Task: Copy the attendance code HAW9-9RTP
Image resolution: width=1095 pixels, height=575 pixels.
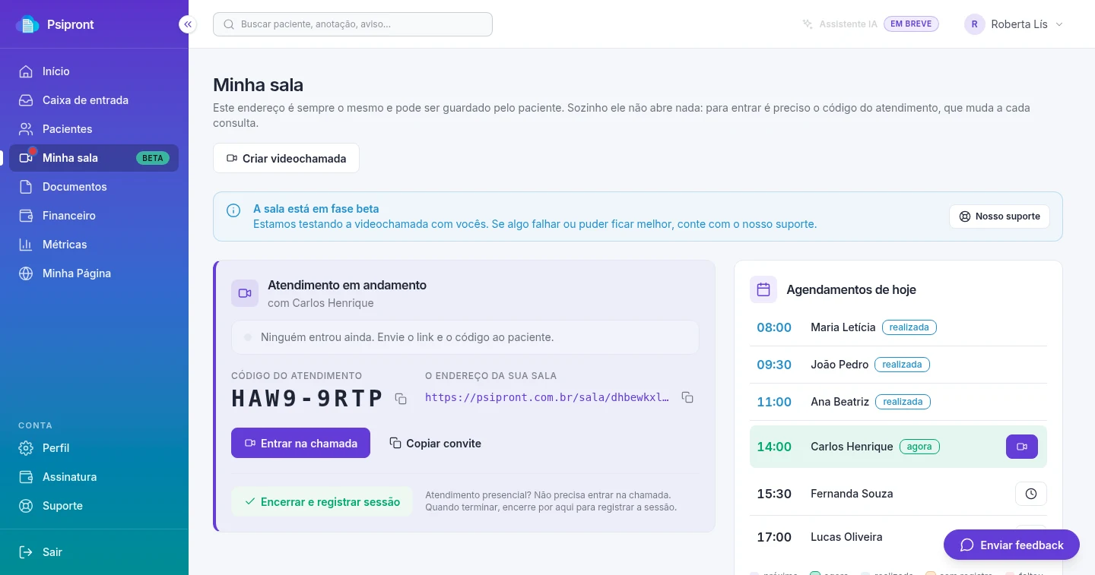Action: coord(401,399)
